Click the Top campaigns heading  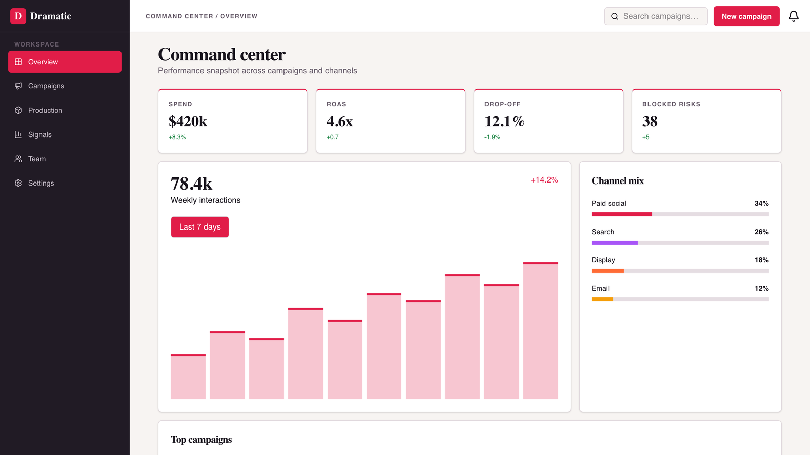tap(201, 440)
